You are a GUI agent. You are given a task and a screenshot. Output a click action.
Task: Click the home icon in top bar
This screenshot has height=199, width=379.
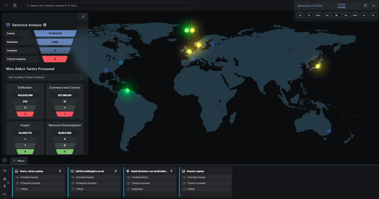point(6,6)
